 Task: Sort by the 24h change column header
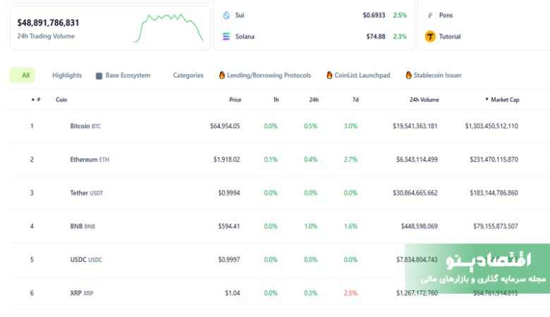point(314,99)
